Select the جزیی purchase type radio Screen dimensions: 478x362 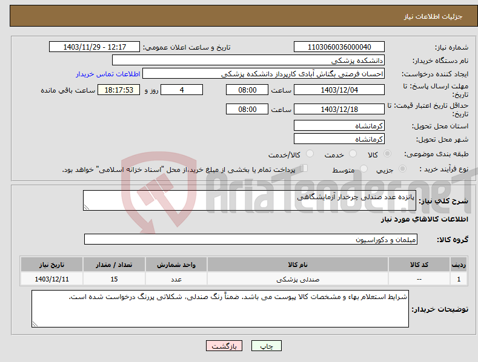click(402, 169)
